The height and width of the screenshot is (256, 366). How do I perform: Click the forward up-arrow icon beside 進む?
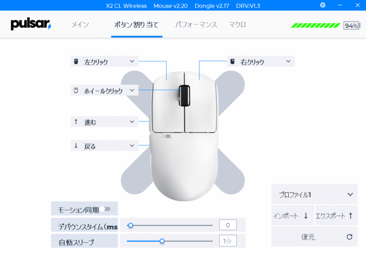tap(76, 122)
